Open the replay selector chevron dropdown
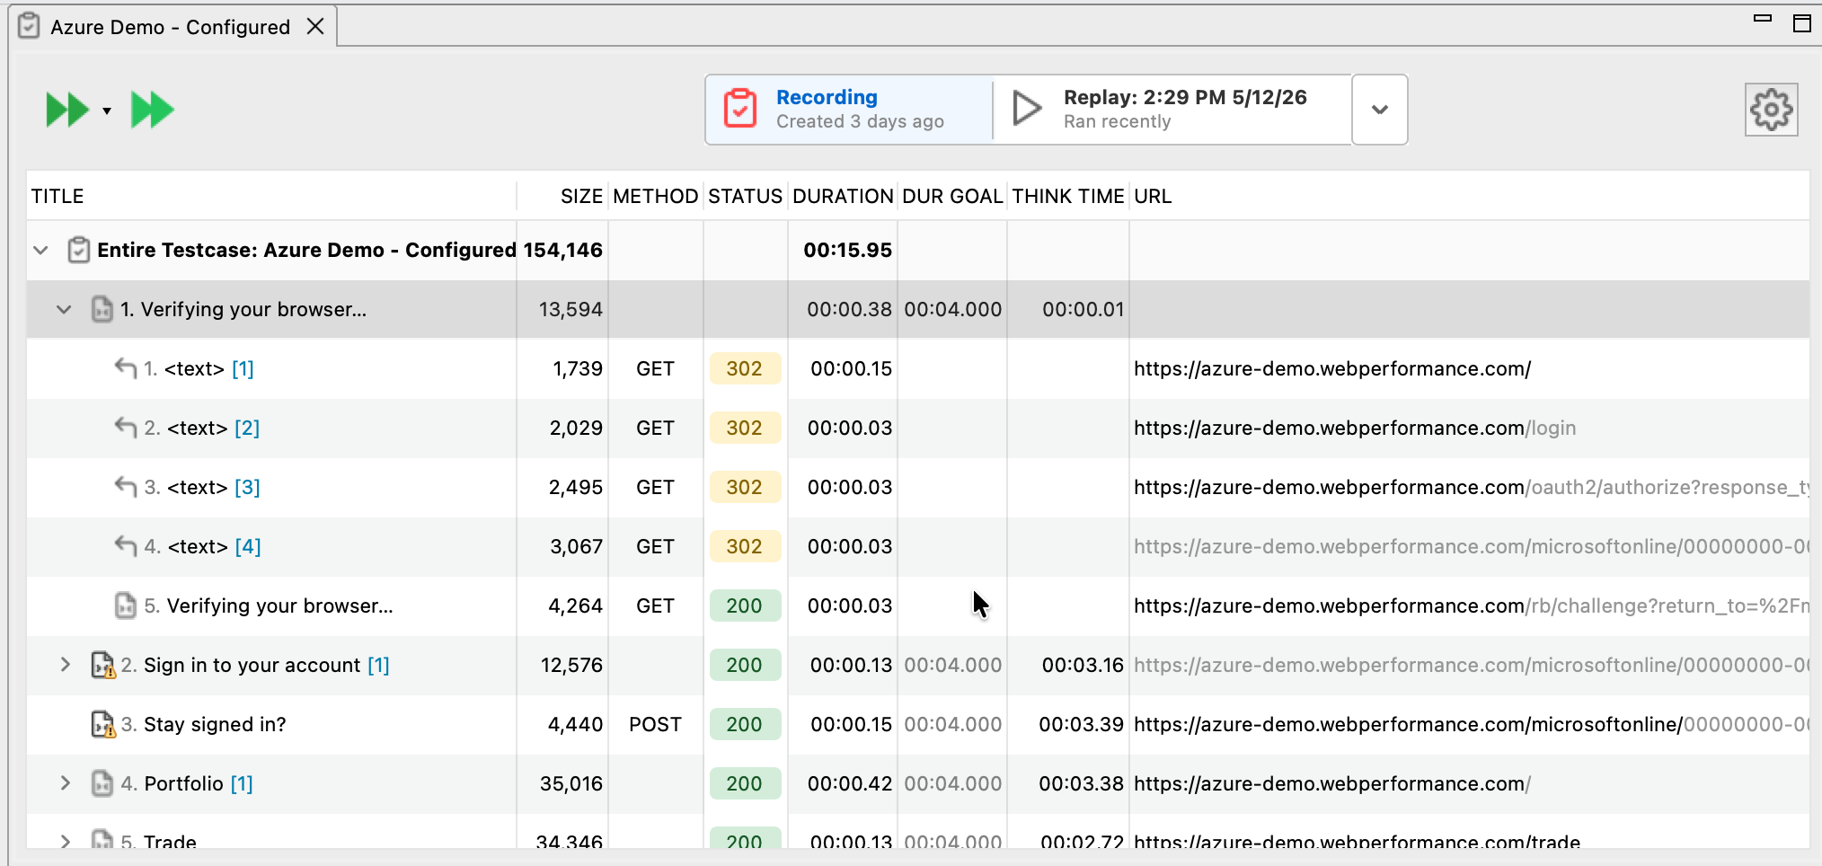The width and height of the screenshot is (1822, 866). coord(1380,110)
